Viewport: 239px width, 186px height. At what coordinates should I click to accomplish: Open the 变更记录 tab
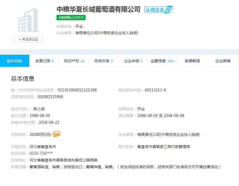pyautogui.click(x=44, y=61)
